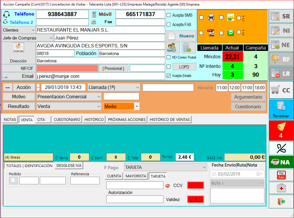Click the LOPD button
This screenshot has width=294, height=218.
pos(184,67)
